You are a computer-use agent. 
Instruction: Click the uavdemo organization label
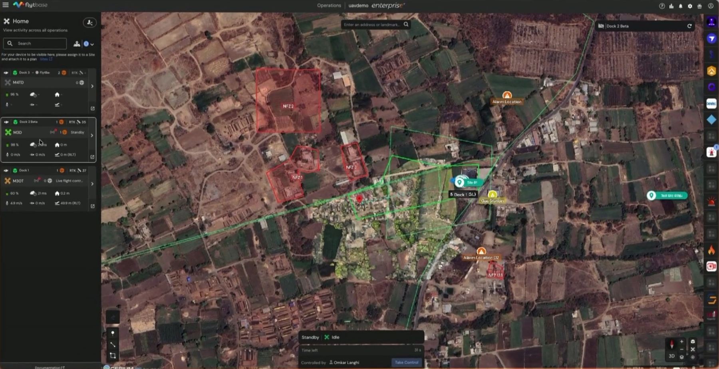coord(358,6)
